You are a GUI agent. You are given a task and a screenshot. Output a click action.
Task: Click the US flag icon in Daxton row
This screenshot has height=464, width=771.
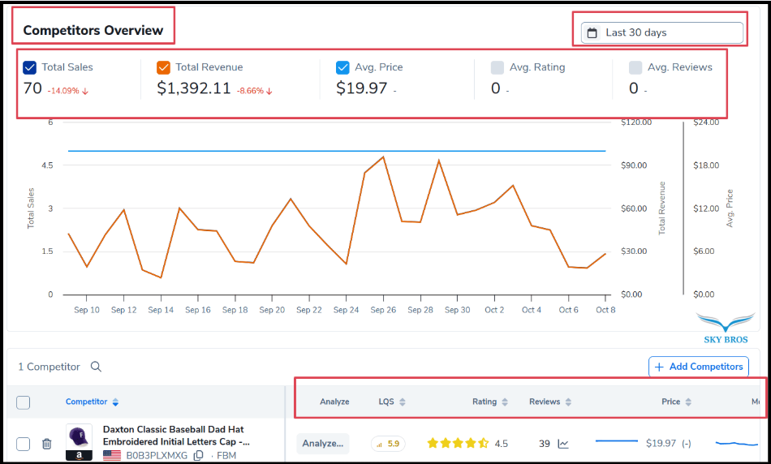[x=112, y=456]
